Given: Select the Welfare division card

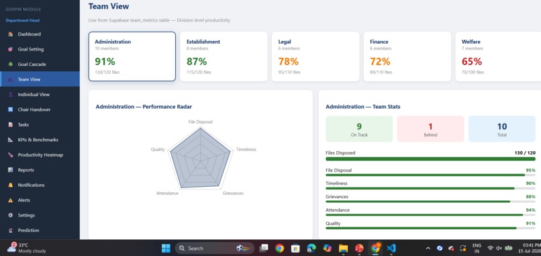Looking at the screenshot, I should (498, 56).
